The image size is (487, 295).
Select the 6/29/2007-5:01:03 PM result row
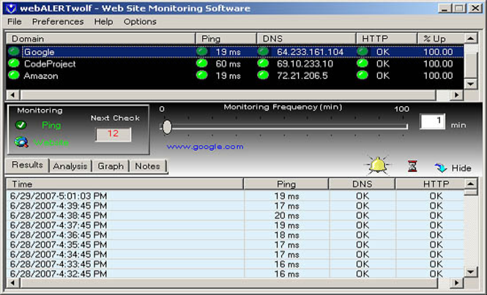coord(235,196)
